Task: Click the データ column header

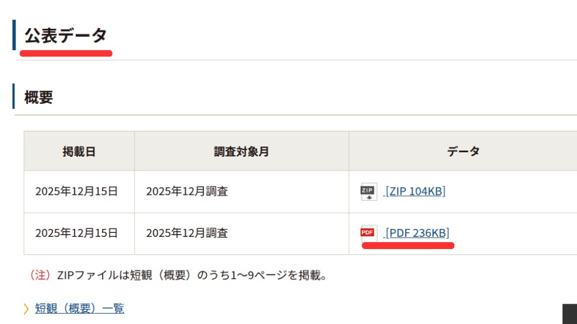Action: click(463, 152)
